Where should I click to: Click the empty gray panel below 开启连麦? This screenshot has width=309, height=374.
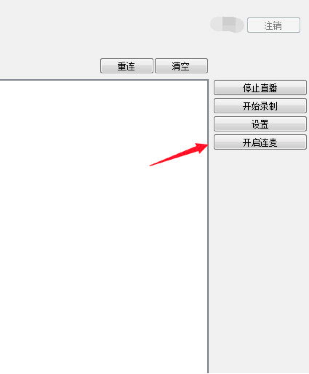tap(259, 261)
